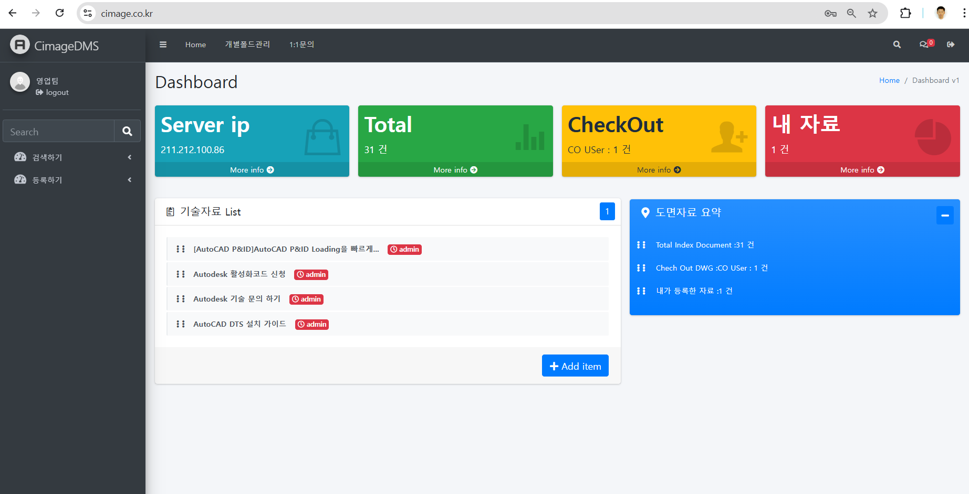The image size is (969, 494).
Task: Click the hamburger sidebar toggle icon
Action: (x=163, y=45)
